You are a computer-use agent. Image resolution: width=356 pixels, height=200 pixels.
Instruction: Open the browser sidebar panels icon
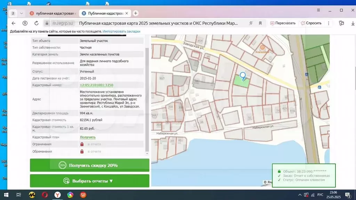(341, 23)
